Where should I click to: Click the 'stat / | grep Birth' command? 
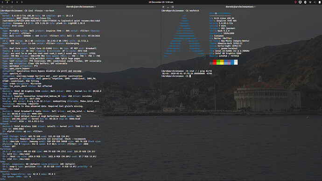(201, 71)
